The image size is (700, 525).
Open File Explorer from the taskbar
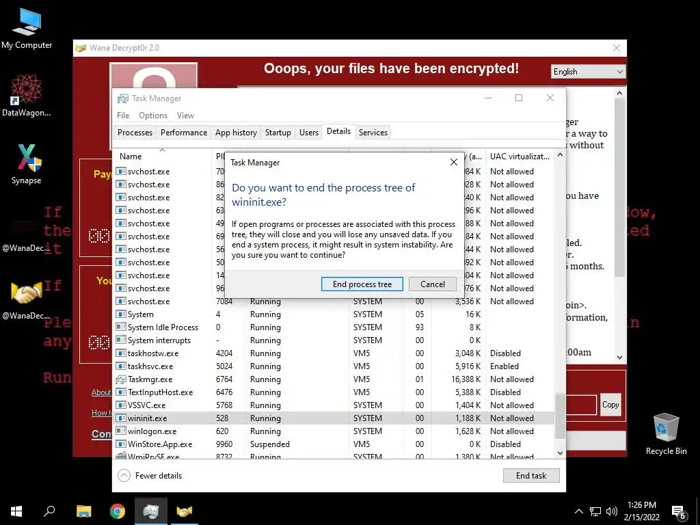(x=83, y=511)
